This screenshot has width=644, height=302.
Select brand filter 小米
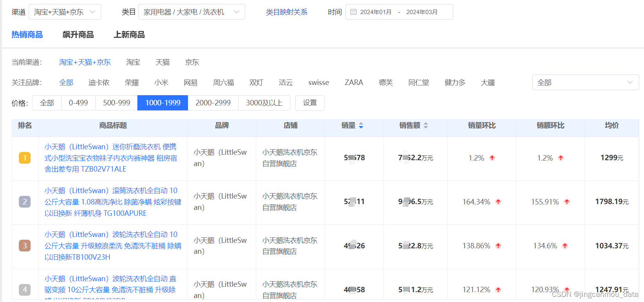(x=161, y=83)
